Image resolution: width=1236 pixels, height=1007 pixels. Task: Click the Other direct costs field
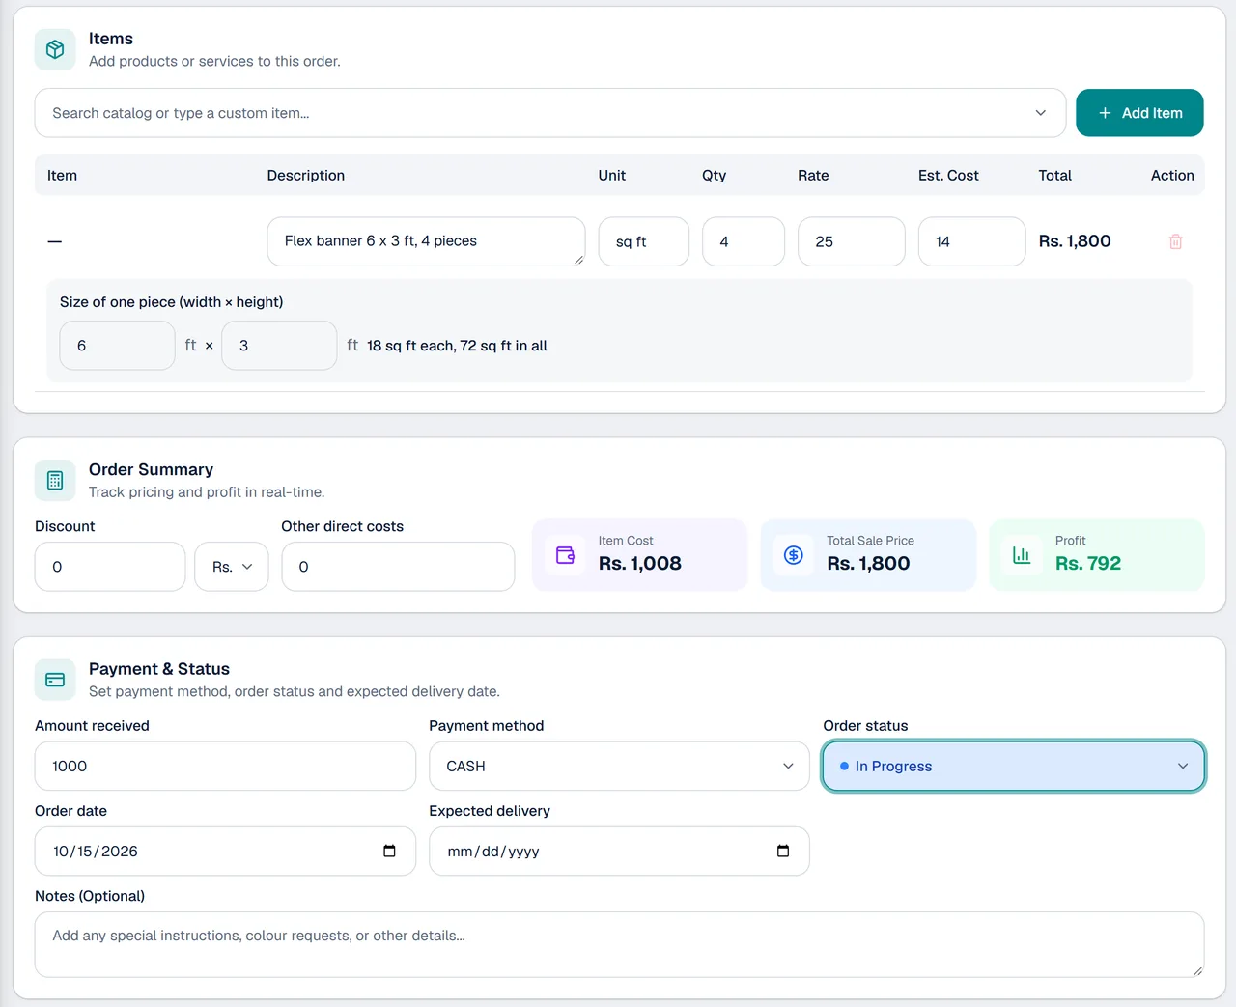398,567
